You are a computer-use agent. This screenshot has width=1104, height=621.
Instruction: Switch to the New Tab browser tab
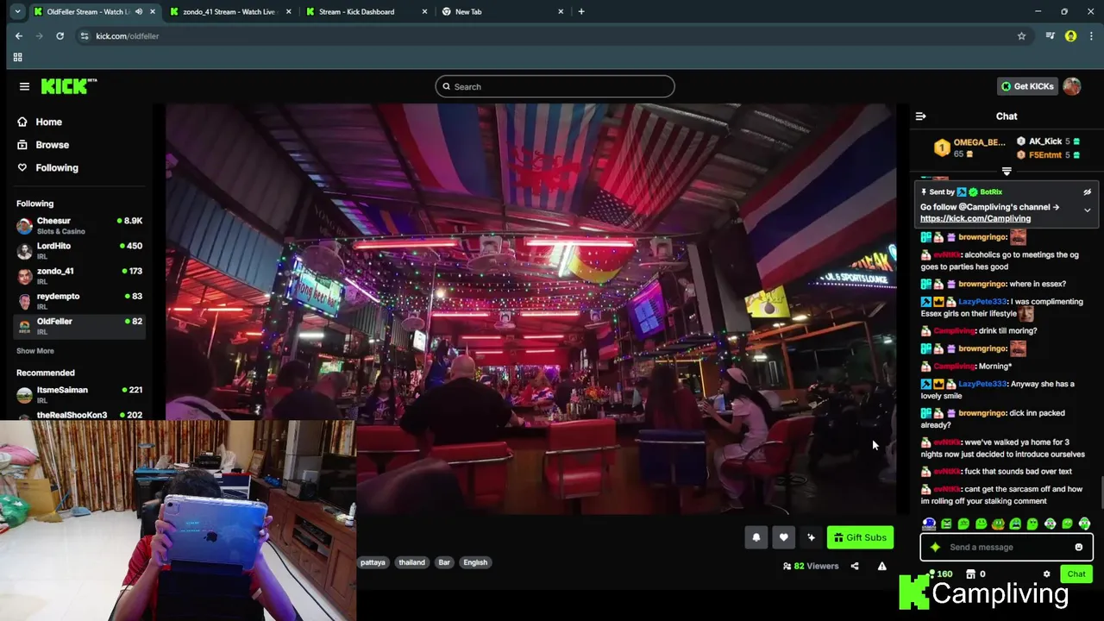pos(503,11)
